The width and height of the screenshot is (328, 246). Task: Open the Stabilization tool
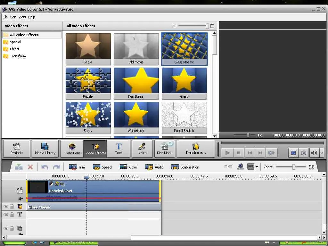pos(185,167)
